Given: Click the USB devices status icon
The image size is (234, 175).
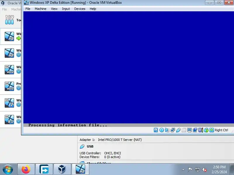Looking at the screenshot, I should click(178, 130).
